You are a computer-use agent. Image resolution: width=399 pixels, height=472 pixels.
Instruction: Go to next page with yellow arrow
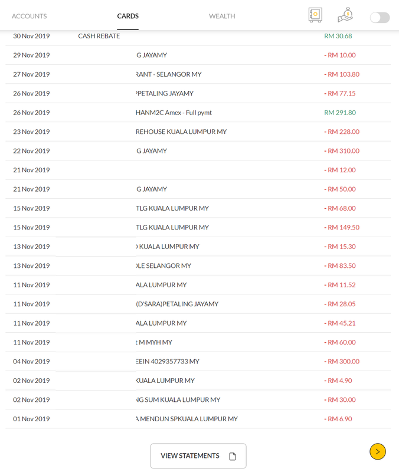point(378,451)
